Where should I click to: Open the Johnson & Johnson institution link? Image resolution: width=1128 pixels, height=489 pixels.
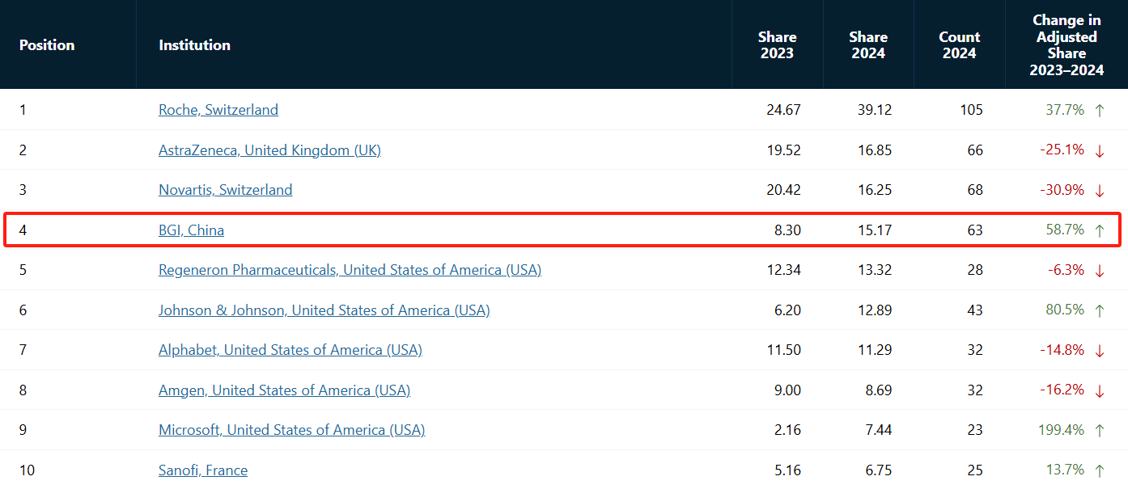324,310
